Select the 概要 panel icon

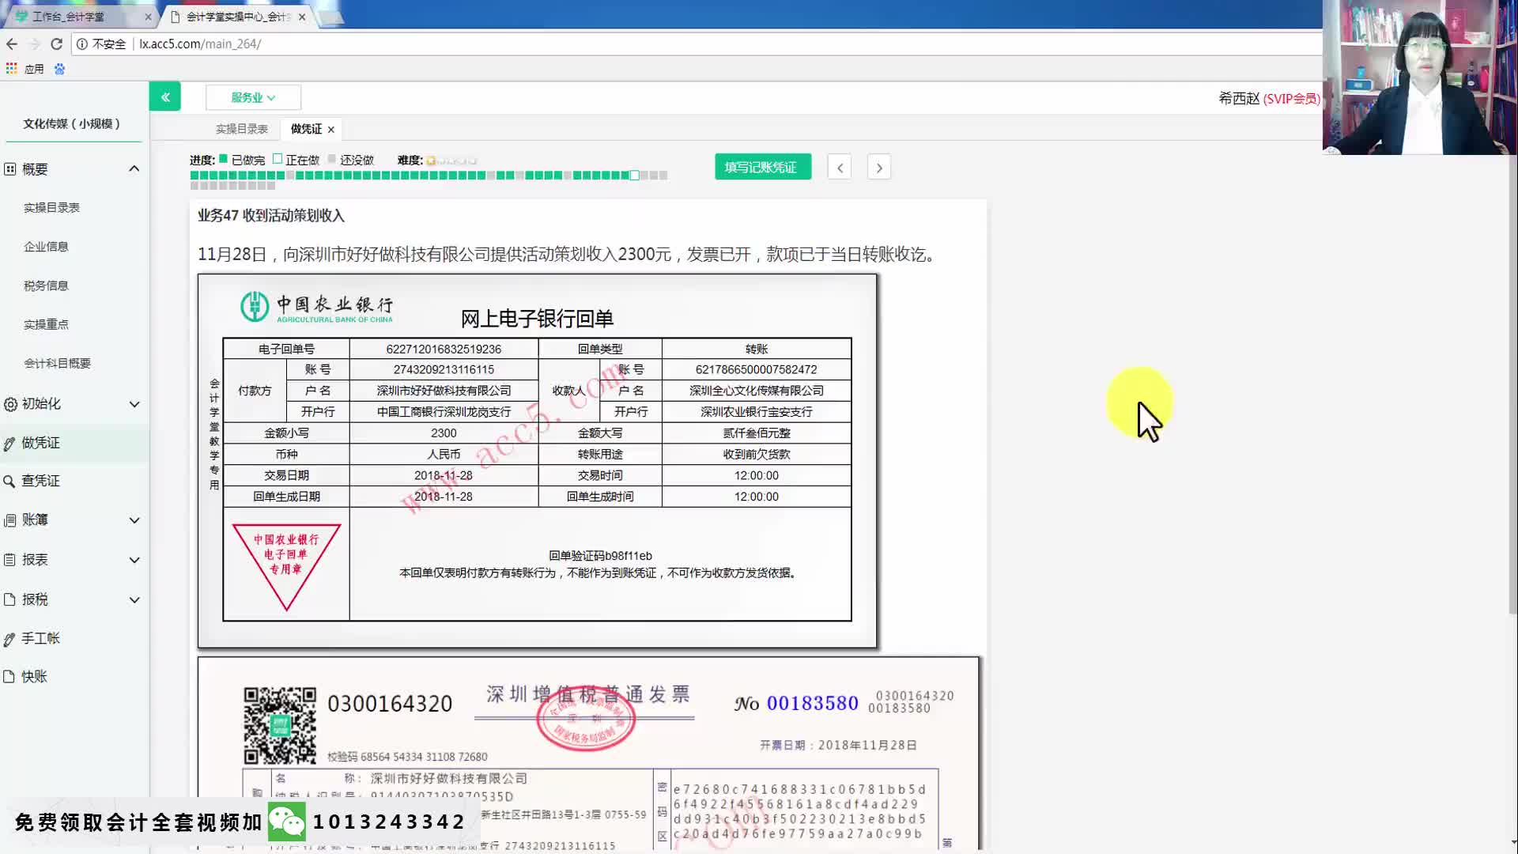click(x=10, y=168)
